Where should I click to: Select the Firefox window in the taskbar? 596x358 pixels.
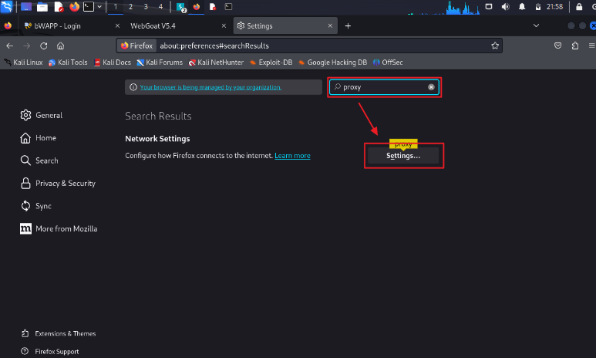click(197, 7)
